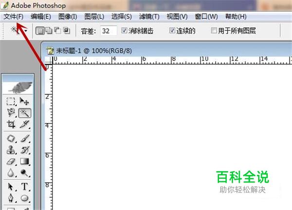Select the Slice tool
The width and height of the screenshot is (292, 210).
click(x=24, y=124)
